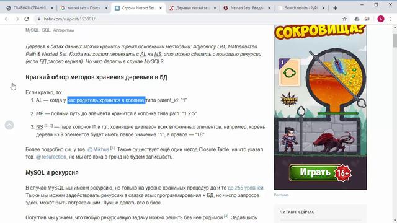Switch to nested sets Google search tab
This screenshot has width=397, height=223.
click(x=84, y=8)
